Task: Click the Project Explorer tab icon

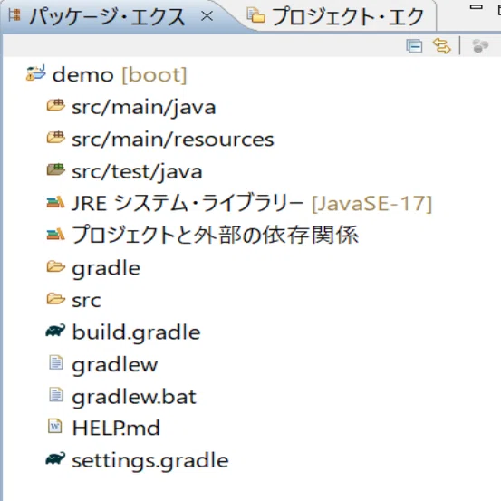Action: pyautogui.click(x=255, y=15)
